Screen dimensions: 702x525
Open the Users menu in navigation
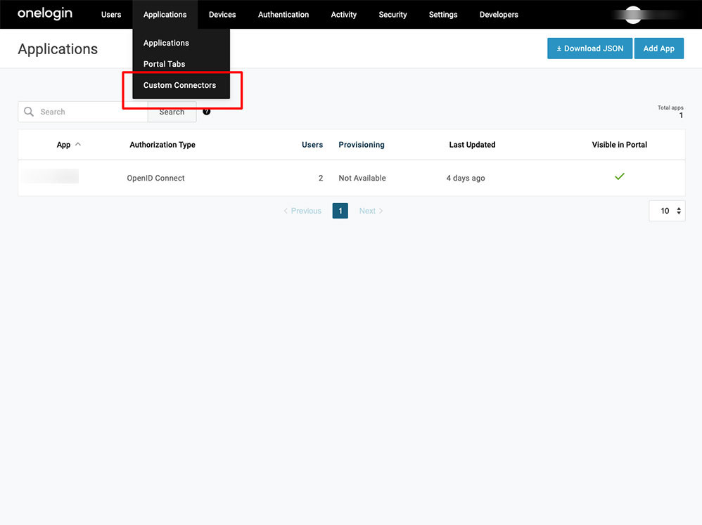pyautogui.click(x=111, y=15)
